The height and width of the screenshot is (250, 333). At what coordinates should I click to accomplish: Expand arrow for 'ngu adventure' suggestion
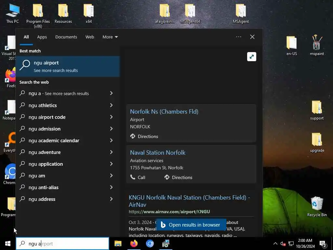(111, 152)
